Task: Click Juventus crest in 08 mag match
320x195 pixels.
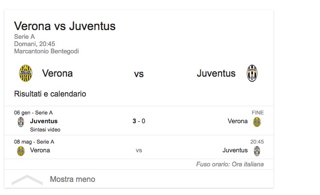Action: tap(257, 151)
